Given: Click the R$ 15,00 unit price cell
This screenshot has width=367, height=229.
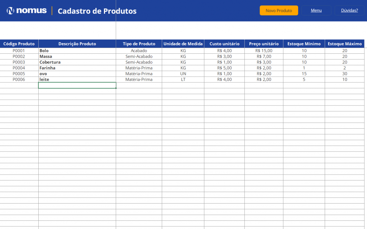Looking at the screenshot, I should 264,51.
